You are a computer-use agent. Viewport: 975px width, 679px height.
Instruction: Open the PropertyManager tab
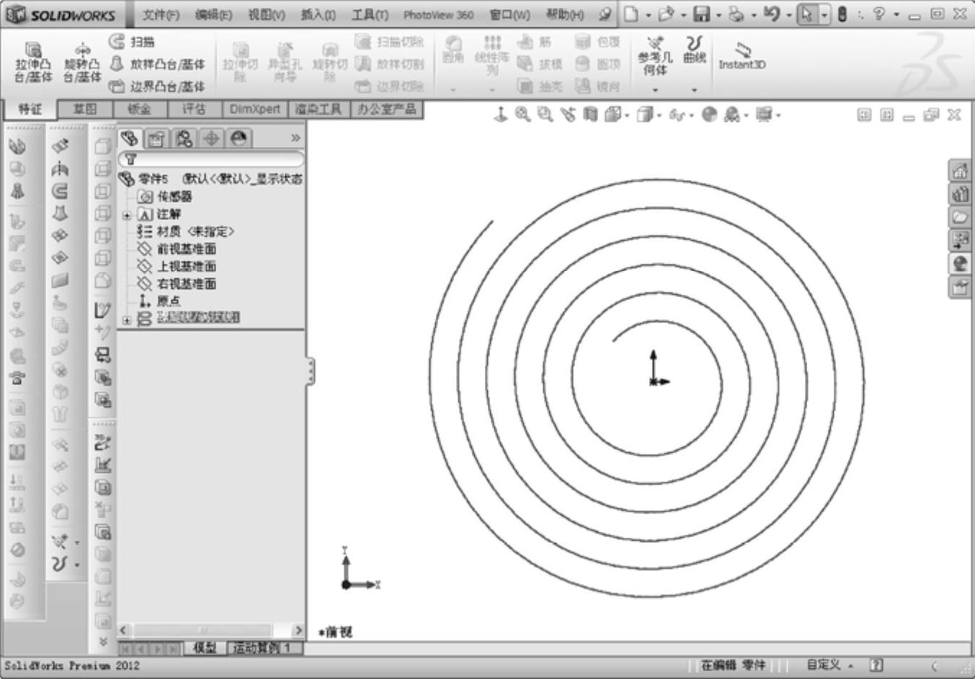[x=156, y=138]
